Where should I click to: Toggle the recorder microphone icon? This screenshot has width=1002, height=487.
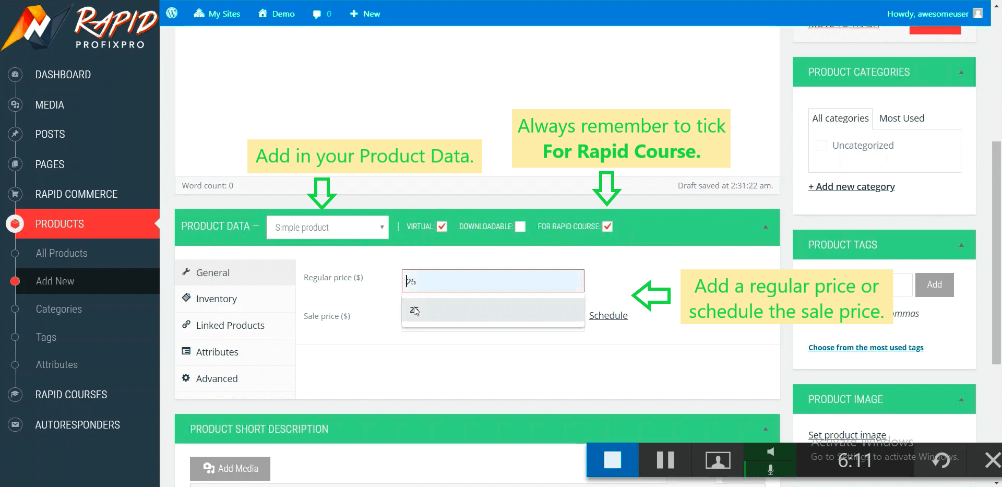click(x=770, y=469)
